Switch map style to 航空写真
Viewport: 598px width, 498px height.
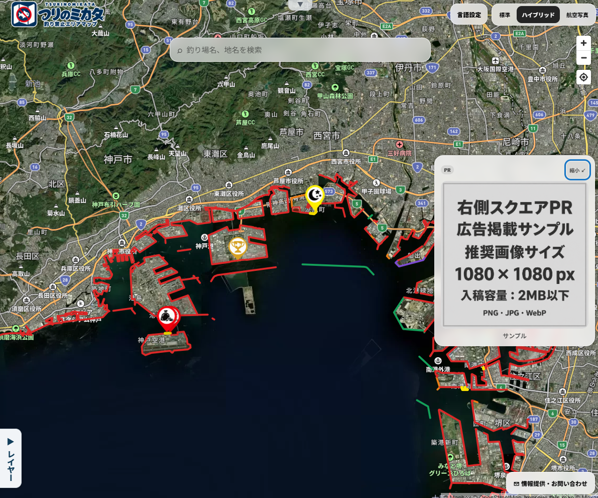(x=576, y=15)
